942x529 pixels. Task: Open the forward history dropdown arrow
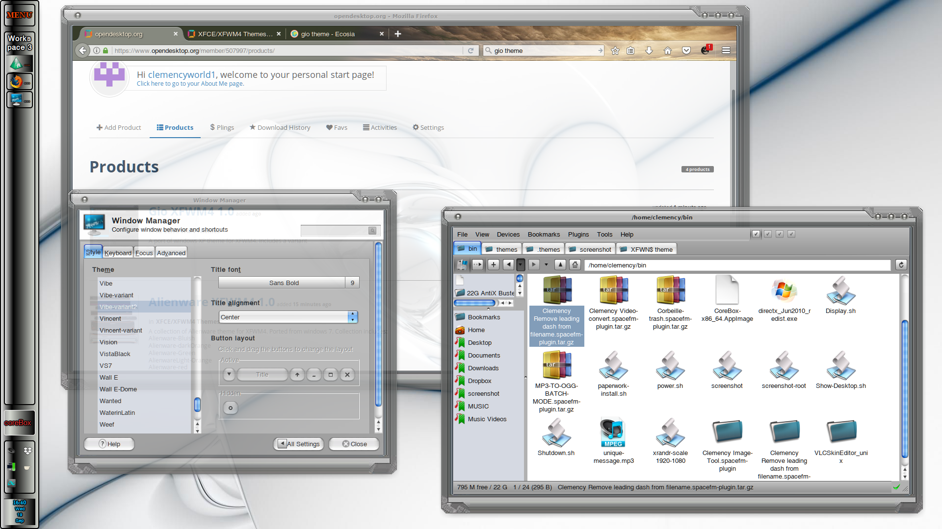[x=546, y=265]
